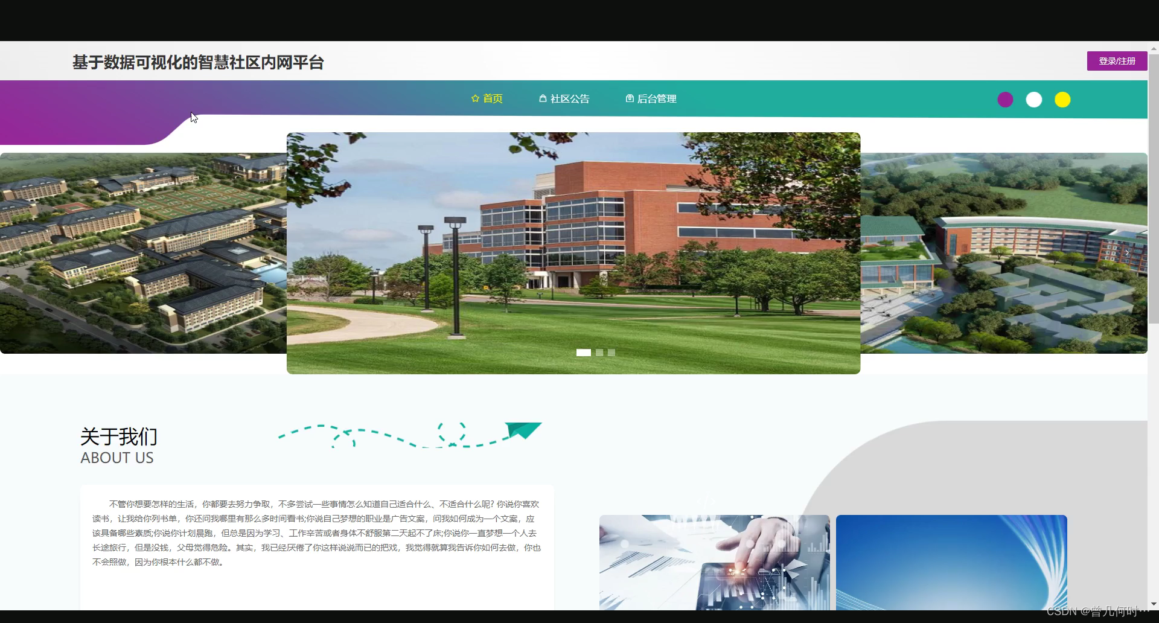The image size is (1159, 623).
Task: Select the yellow theme color dot
Action: click(1062, 100)
